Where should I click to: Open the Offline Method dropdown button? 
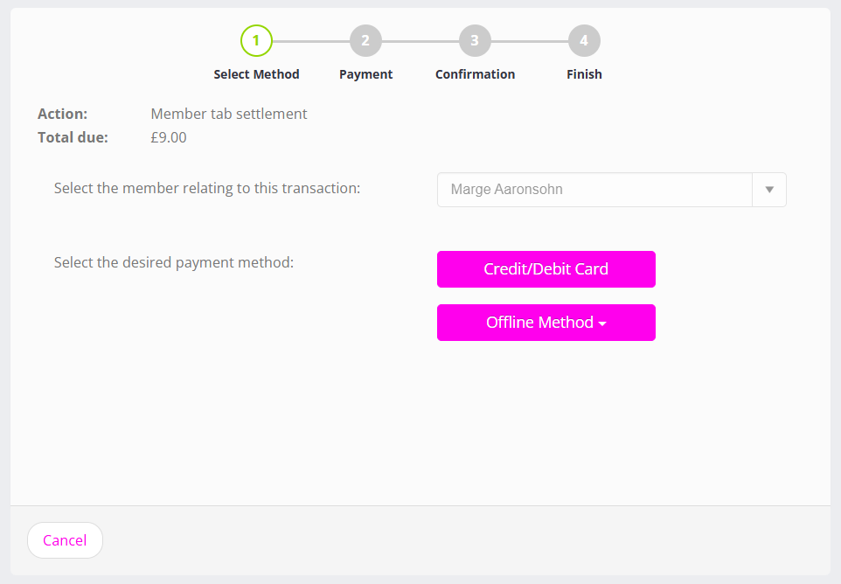pos(539,323)
